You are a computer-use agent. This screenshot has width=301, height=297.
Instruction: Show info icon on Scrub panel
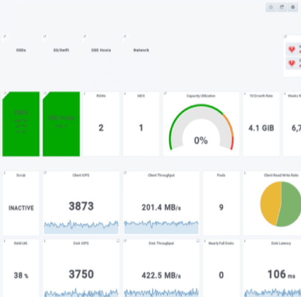(x=5, y=173)
